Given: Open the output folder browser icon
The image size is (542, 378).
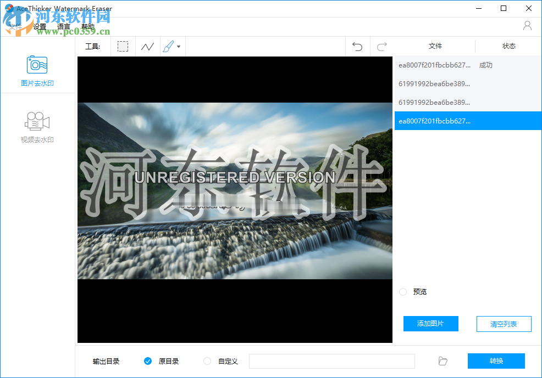Looking at the screenshot, I should pyautogui.click(x=443, y=361).
